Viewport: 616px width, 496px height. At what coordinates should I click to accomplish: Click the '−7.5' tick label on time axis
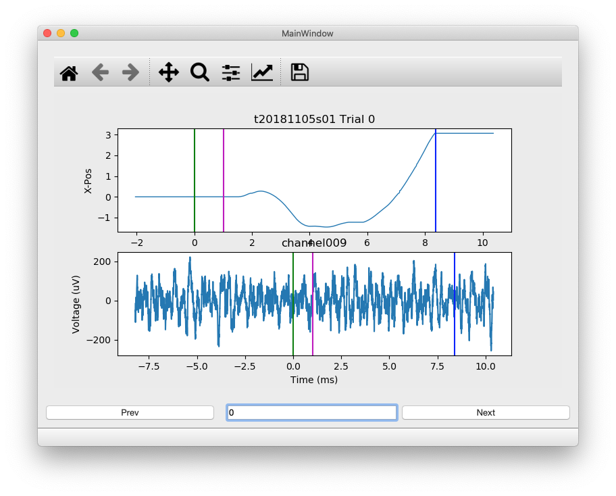(x=149, y=366)
